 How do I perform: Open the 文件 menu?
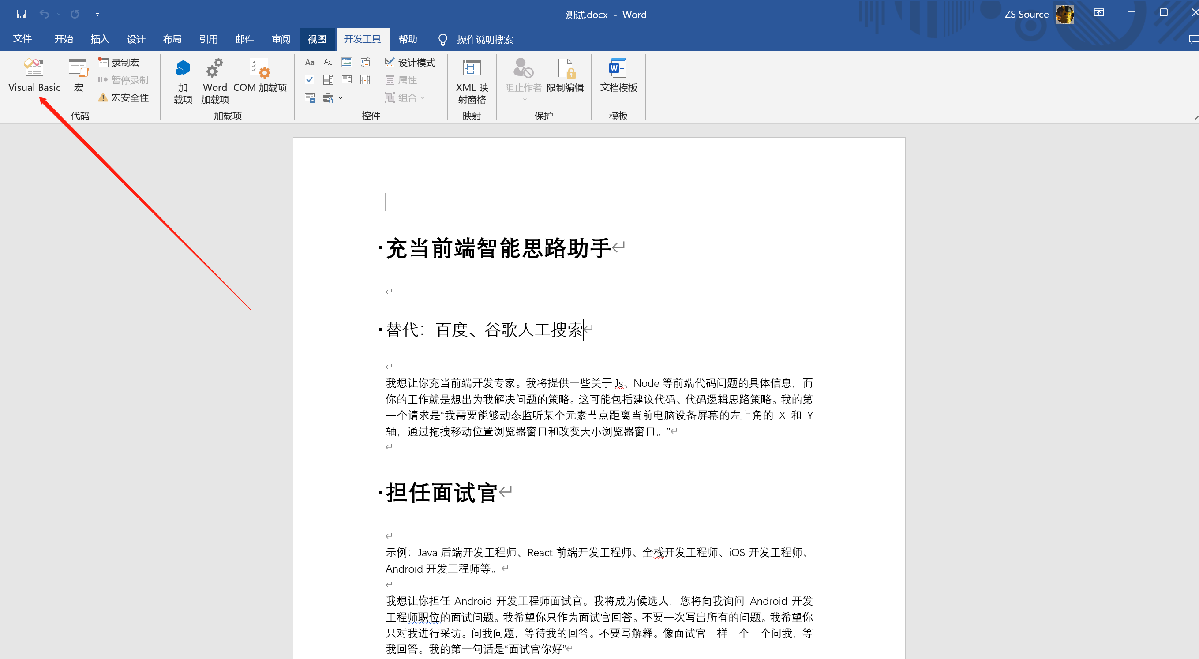22,39
